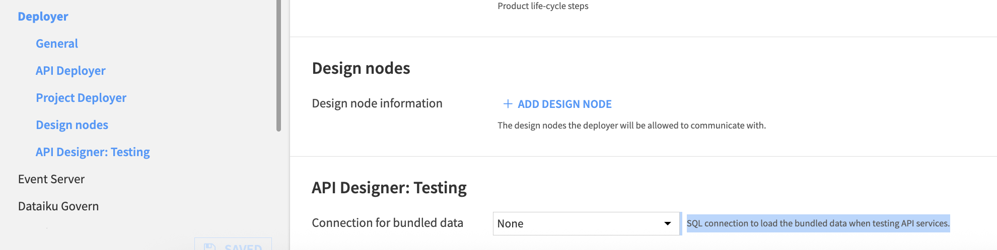Click the highlighted SQL connection help text

818,223
